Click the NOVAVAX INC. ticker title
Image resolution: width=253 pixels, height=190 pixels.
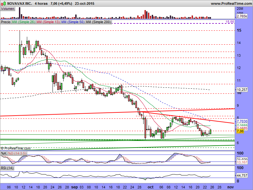(20, 3)
